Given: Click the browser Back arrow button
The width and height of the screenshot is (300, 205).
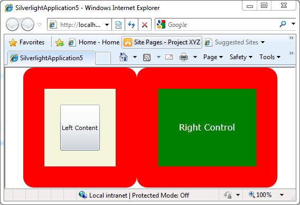Looking at the screenshot, I should click(12, 24).
